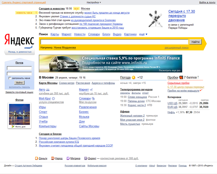Open the Народ service icon

point(53,158)
